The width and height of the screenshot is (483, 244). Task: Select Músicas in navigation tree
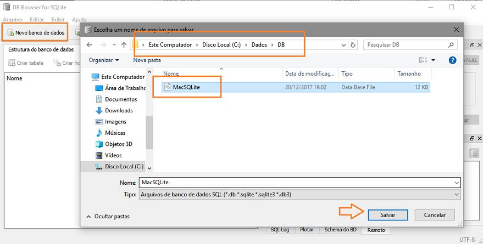(x=110, y=133)
